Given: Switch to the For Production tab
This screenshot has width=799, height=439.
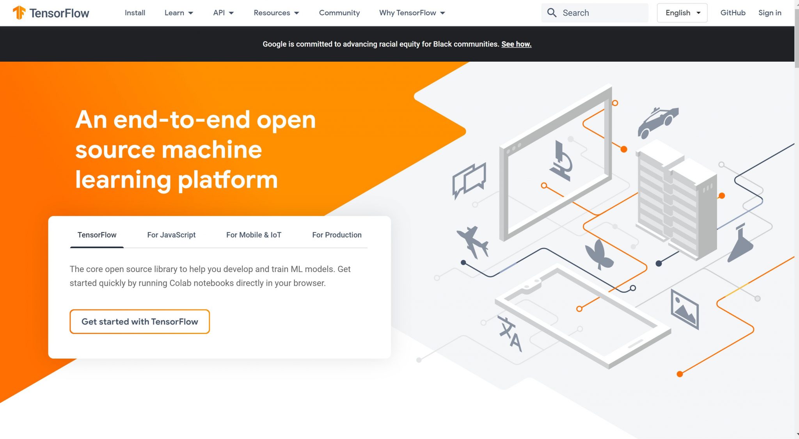Looking at the screenshot, I should [337, 235].
